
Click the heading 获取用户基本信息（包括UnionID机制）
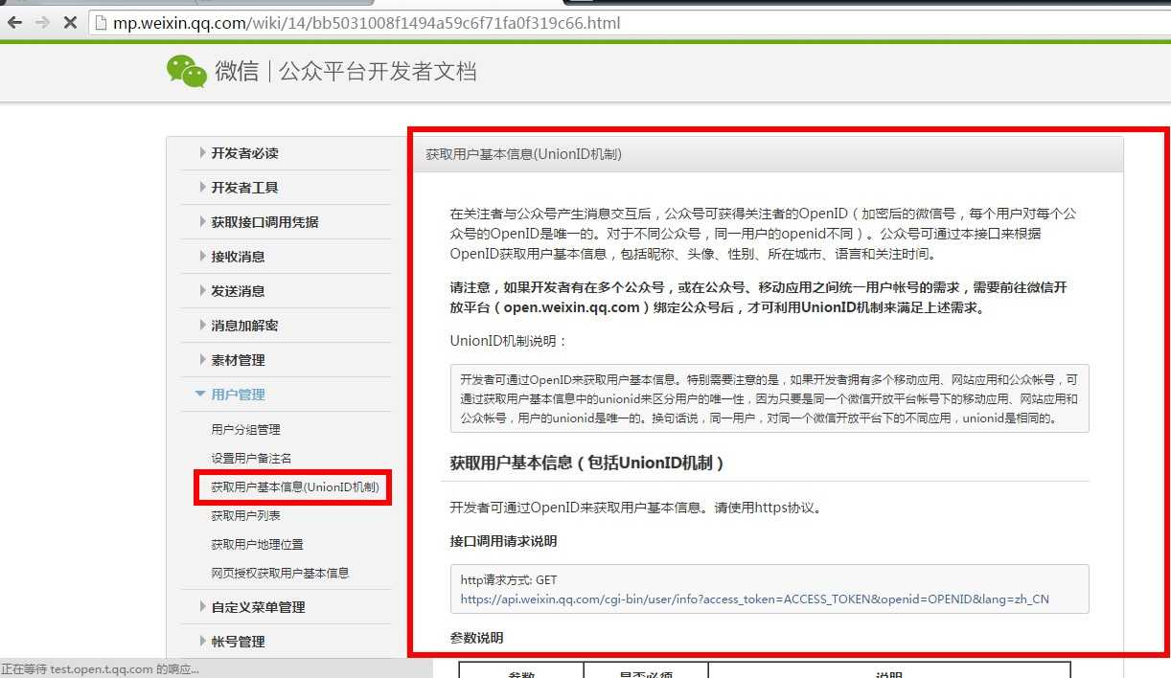click(x=587, y=463)
